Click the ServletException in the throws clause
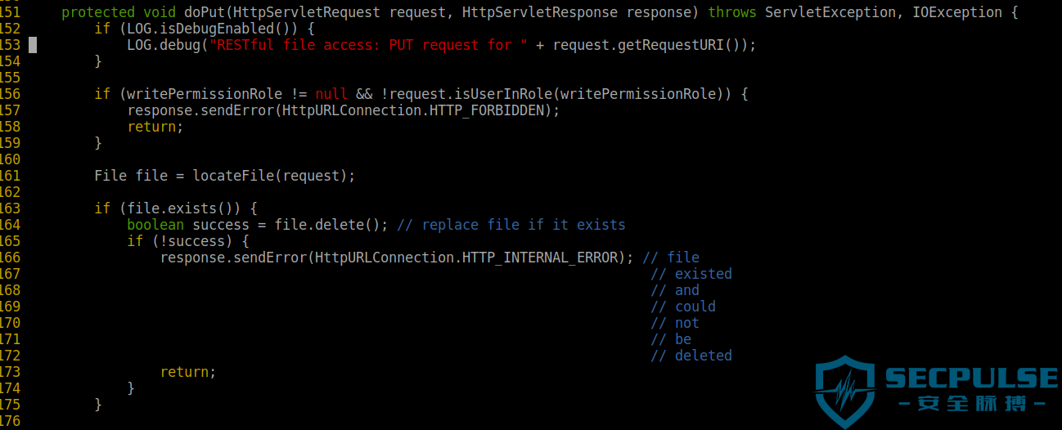 [x=830, y=12]
